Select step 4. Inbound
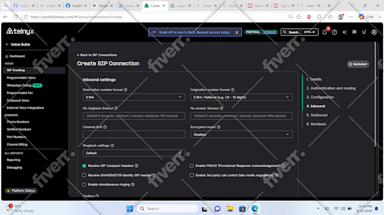This screenshot has height=215, width=384. click(316, 106)
